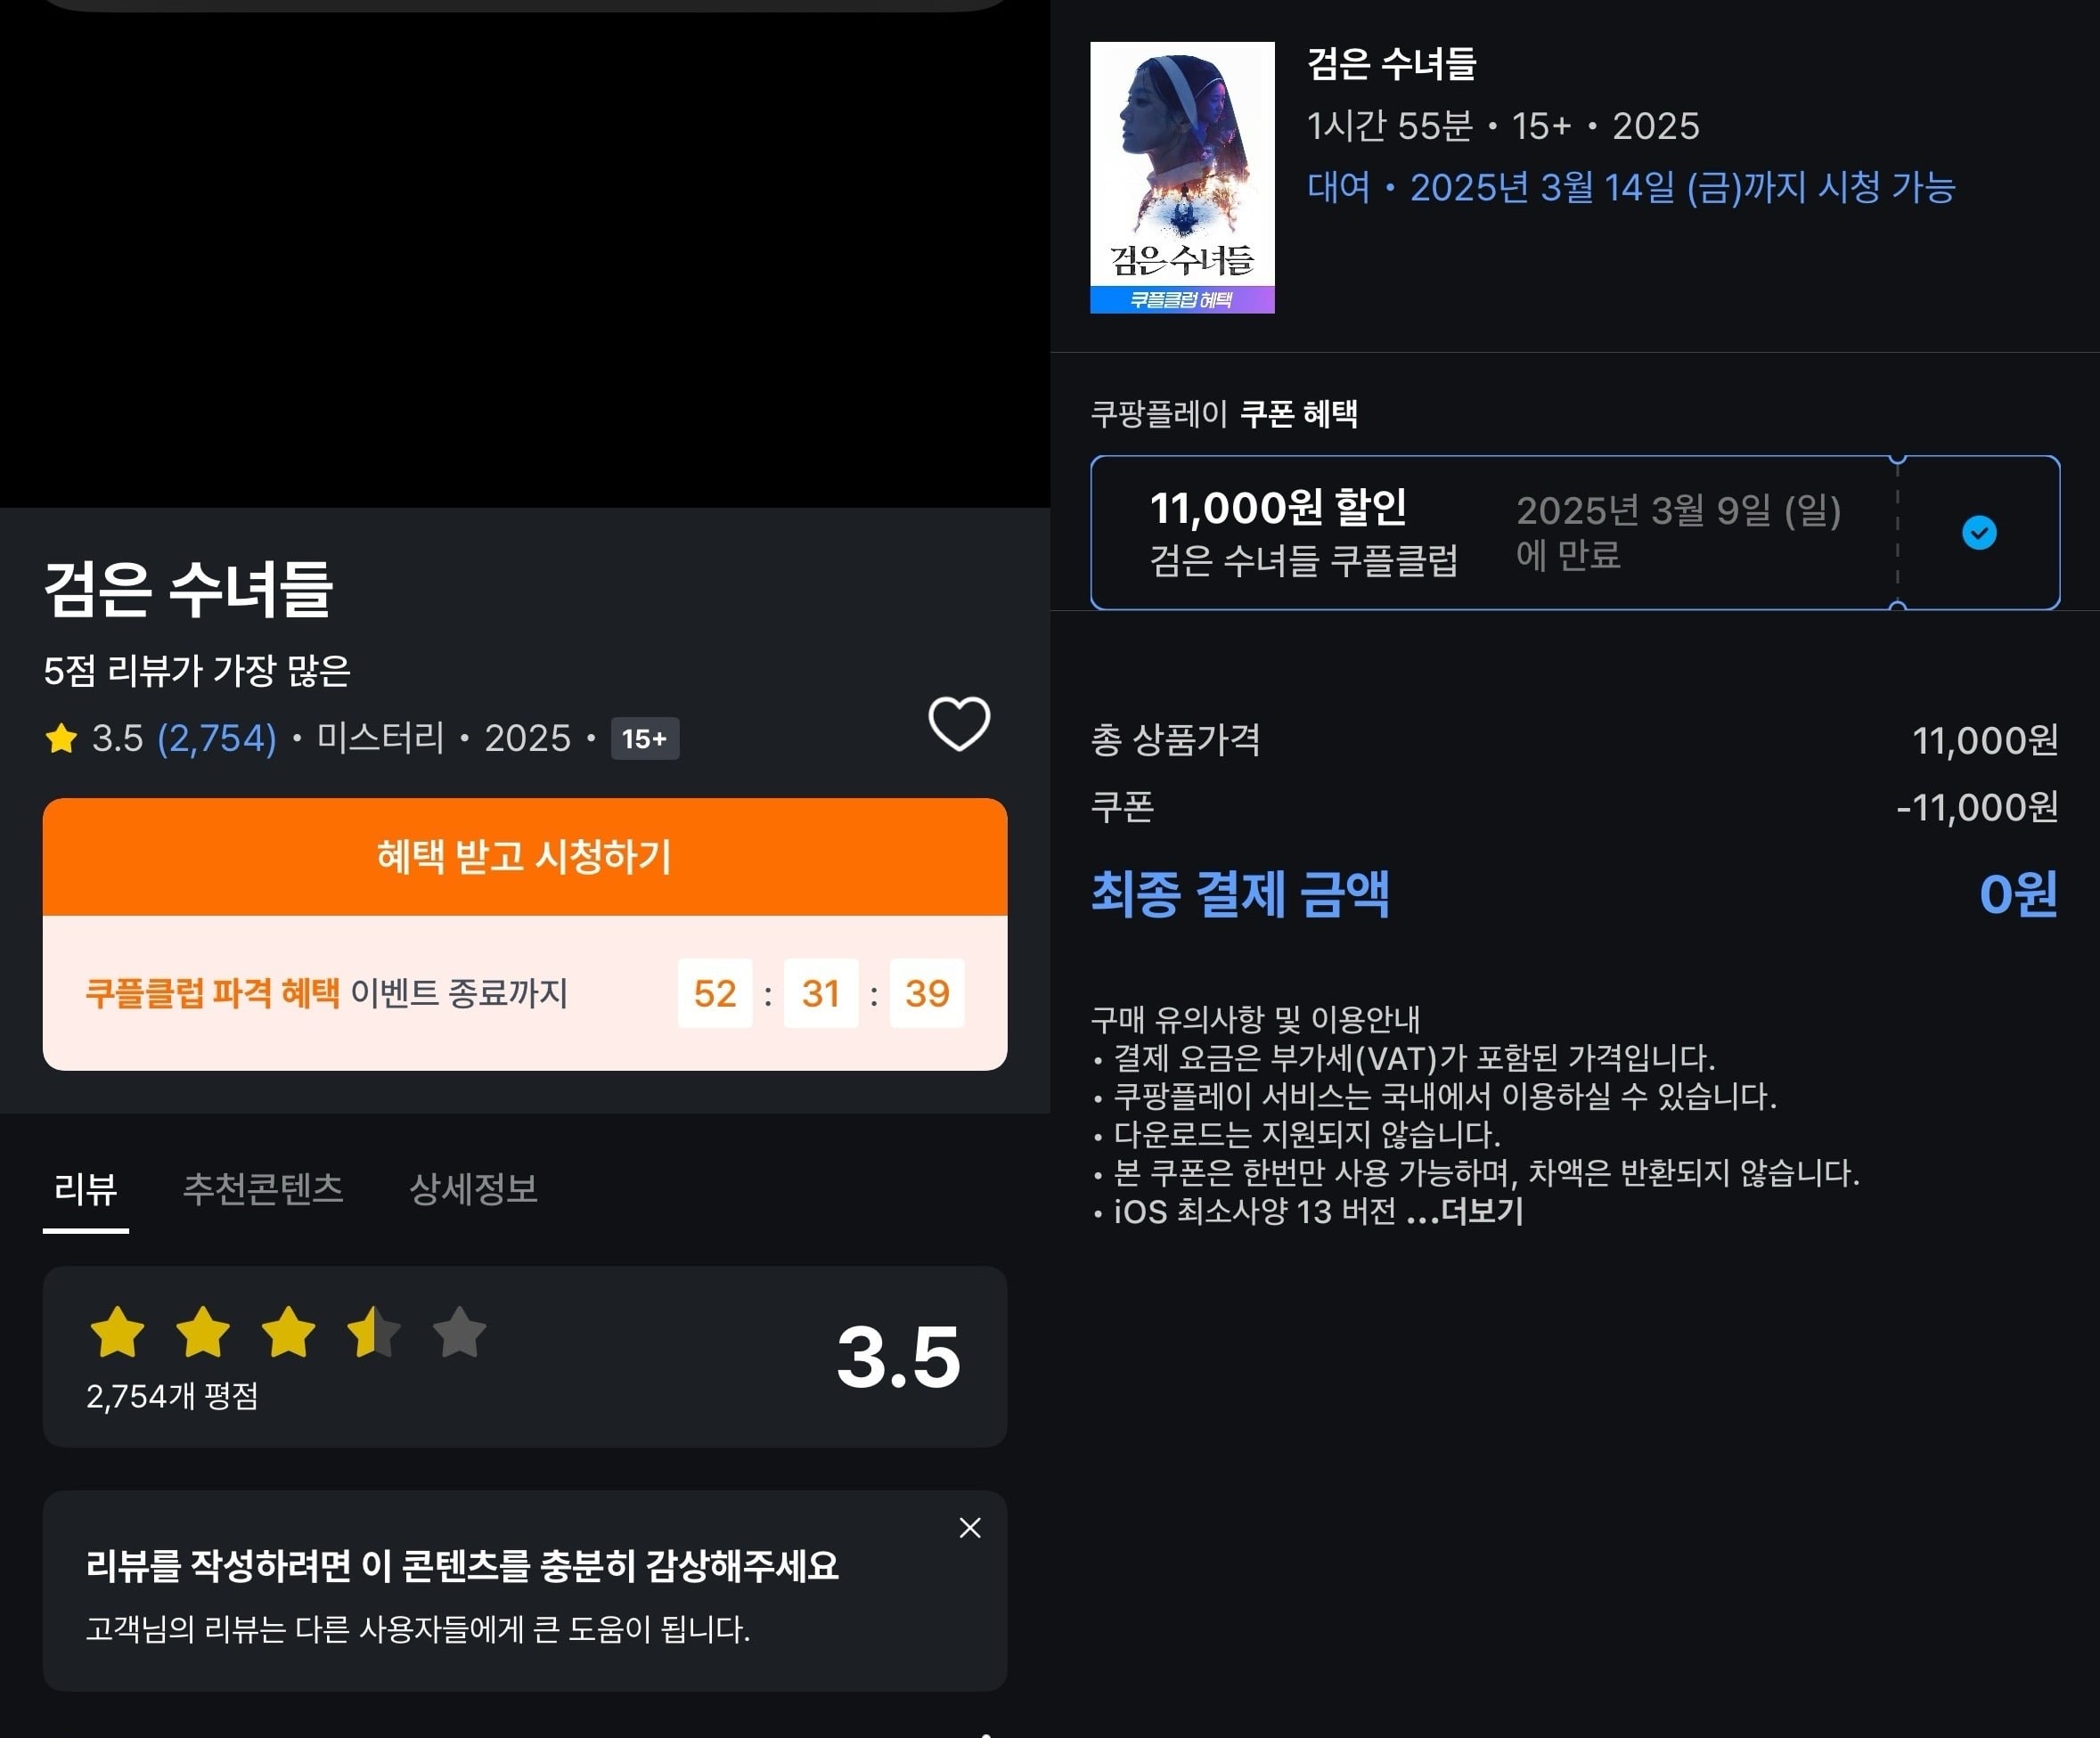Image resolution: width=2100 pixels, height=1738 pixels.
Task: Click the yellow star rating icon beside 3.5
Action: pyautogui.click(x=61, y=739)
